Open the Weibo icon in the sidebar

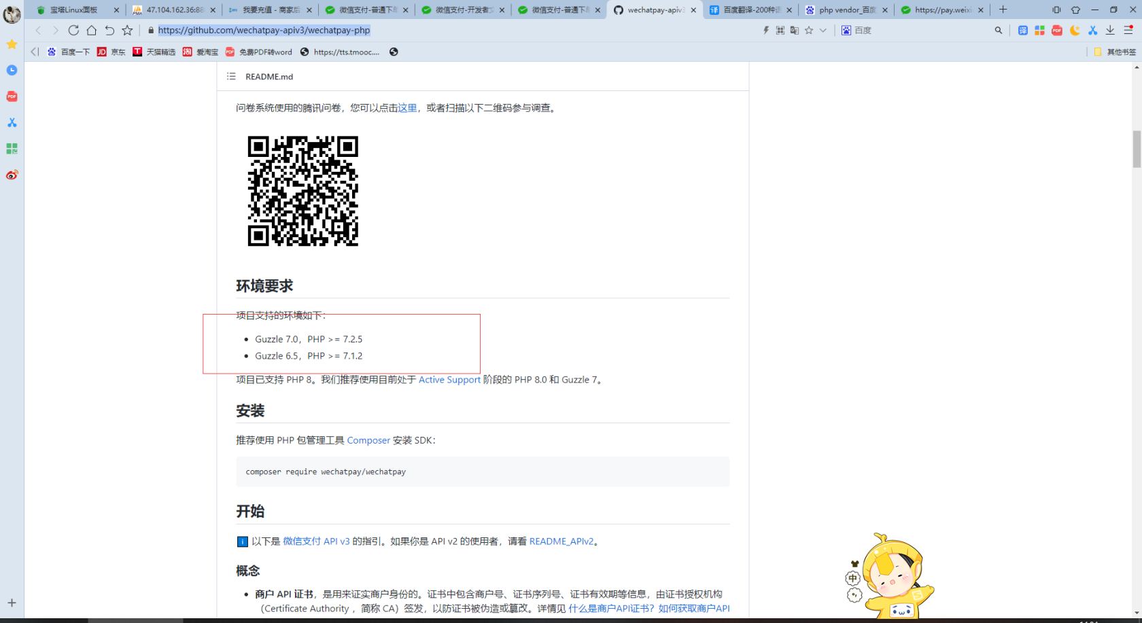(x=12, y=175)
